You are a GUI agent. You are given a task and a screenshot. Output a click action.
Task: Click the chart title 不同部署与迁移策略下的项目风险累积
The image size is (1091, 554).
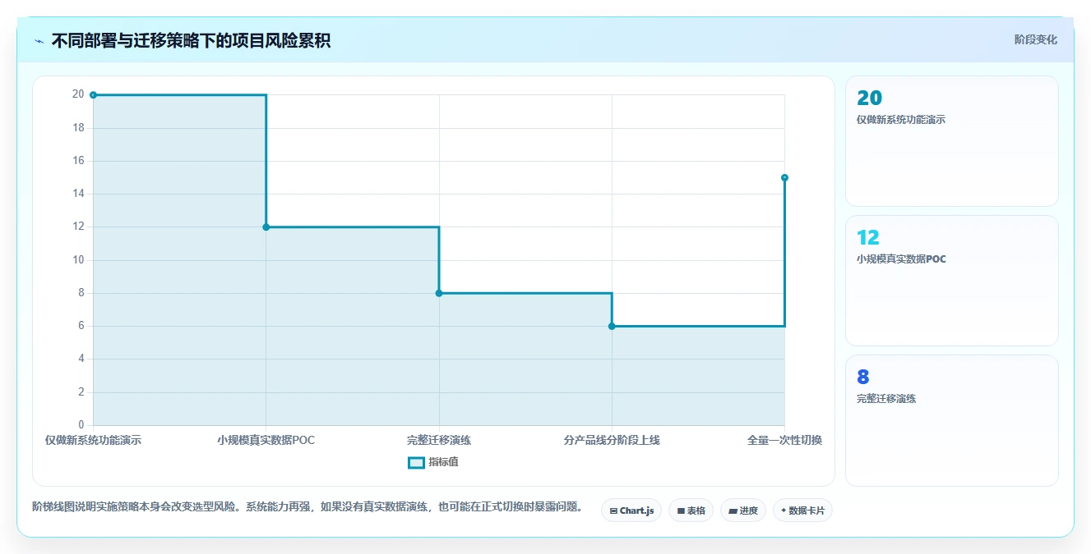click(191, 41)
